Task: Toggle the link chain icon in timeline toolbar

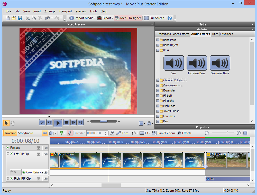Action: 45,133
